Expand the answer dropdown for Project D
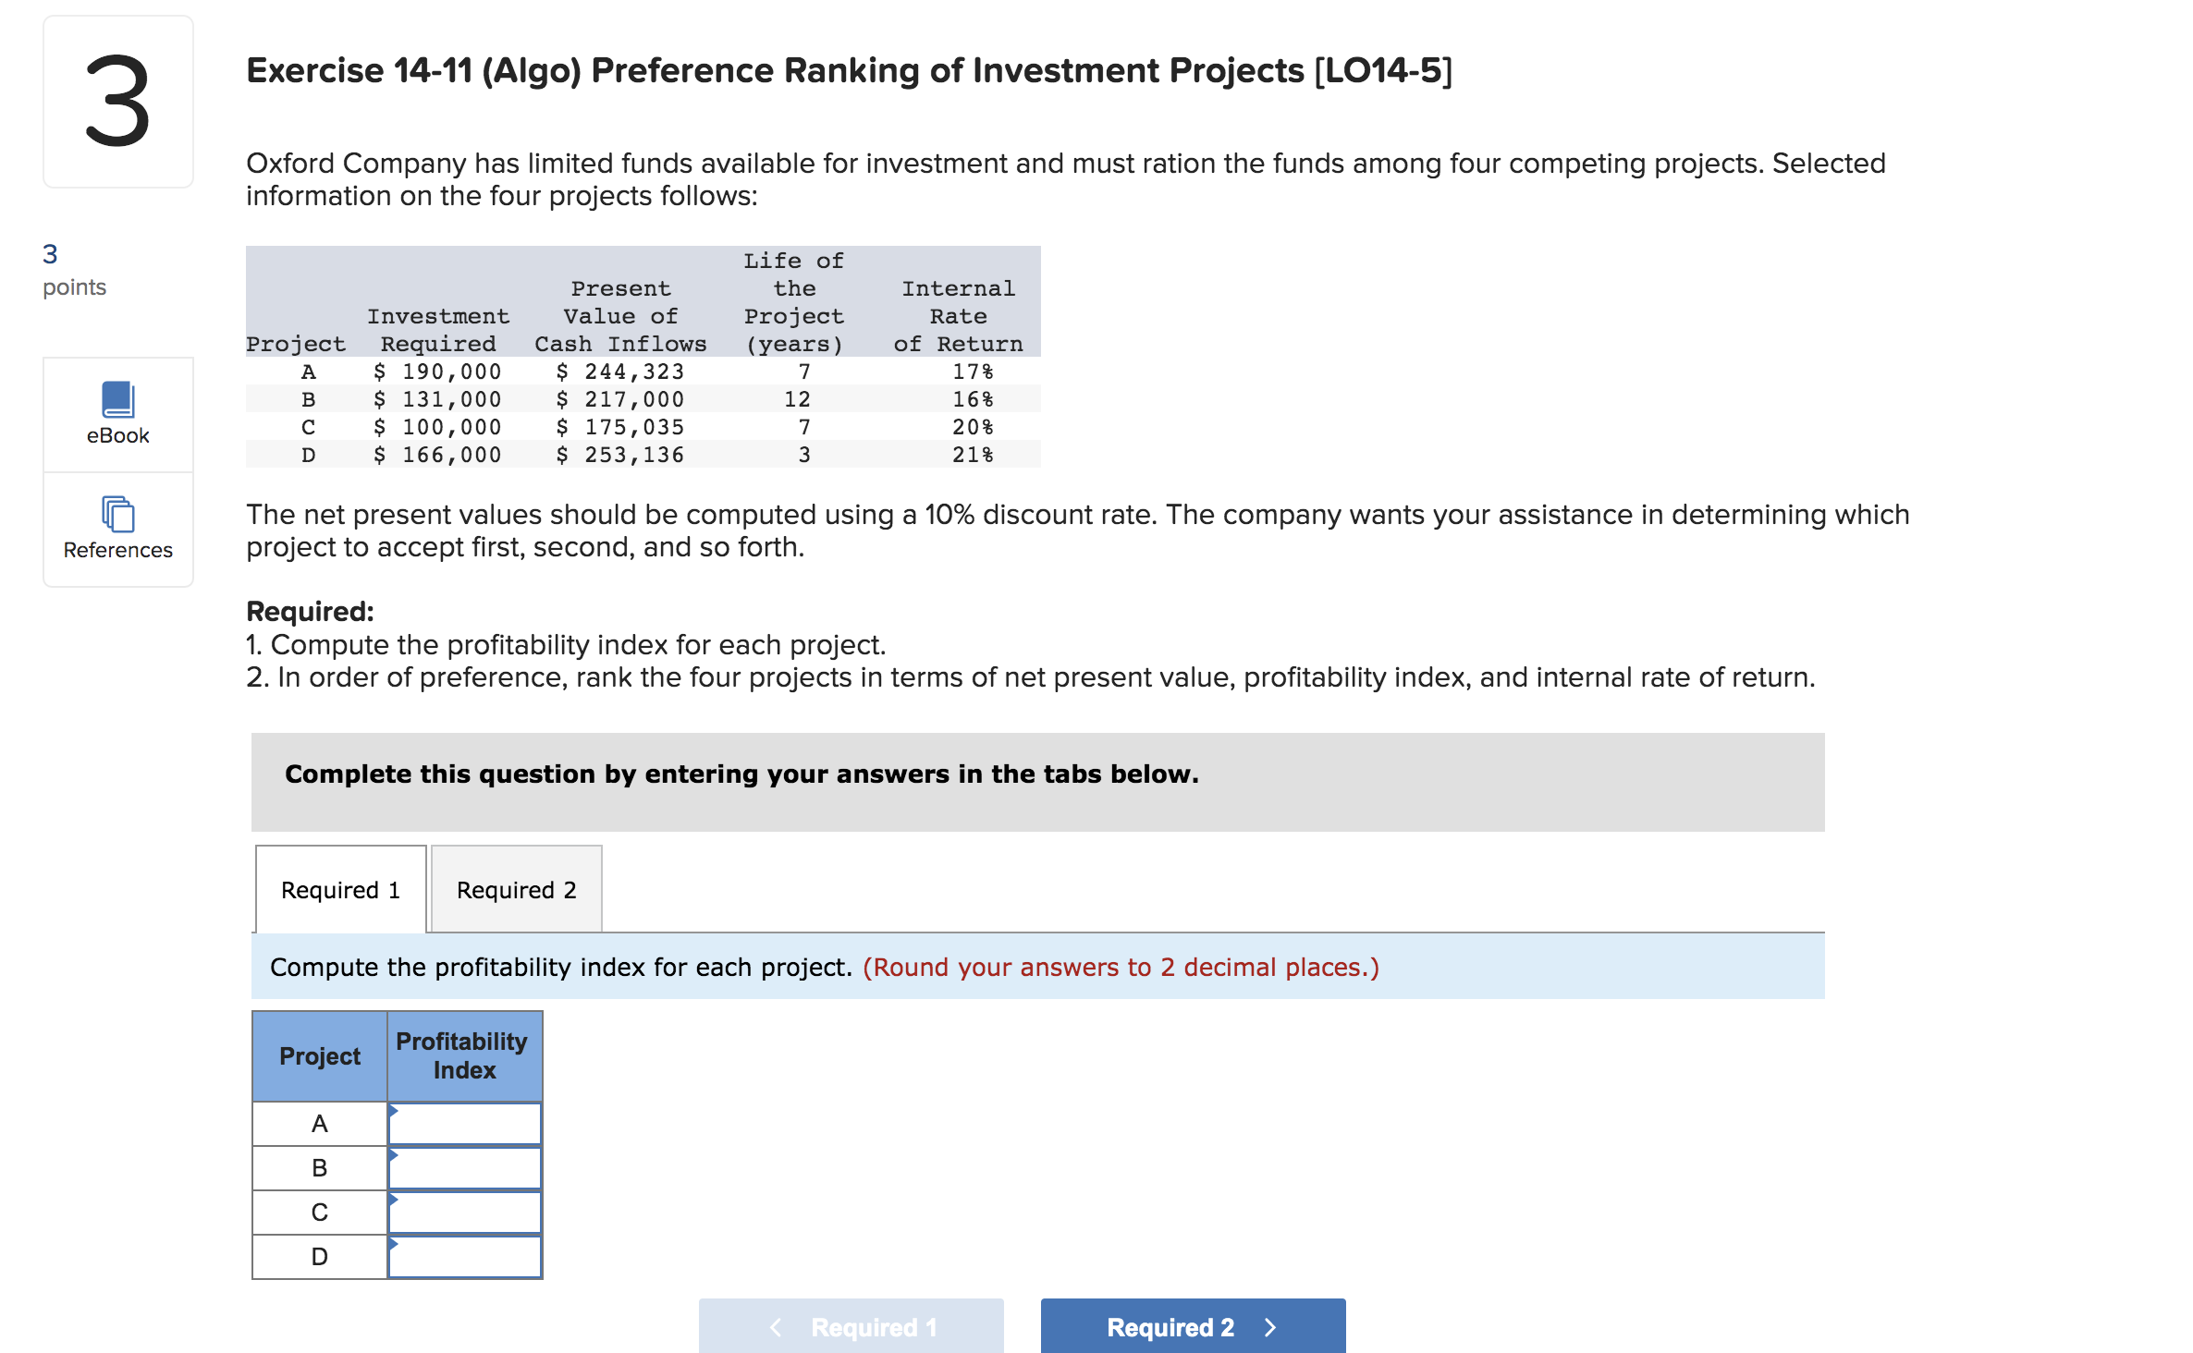This screenshot has height=1353, width=2193. click(x=394, y=1244)
